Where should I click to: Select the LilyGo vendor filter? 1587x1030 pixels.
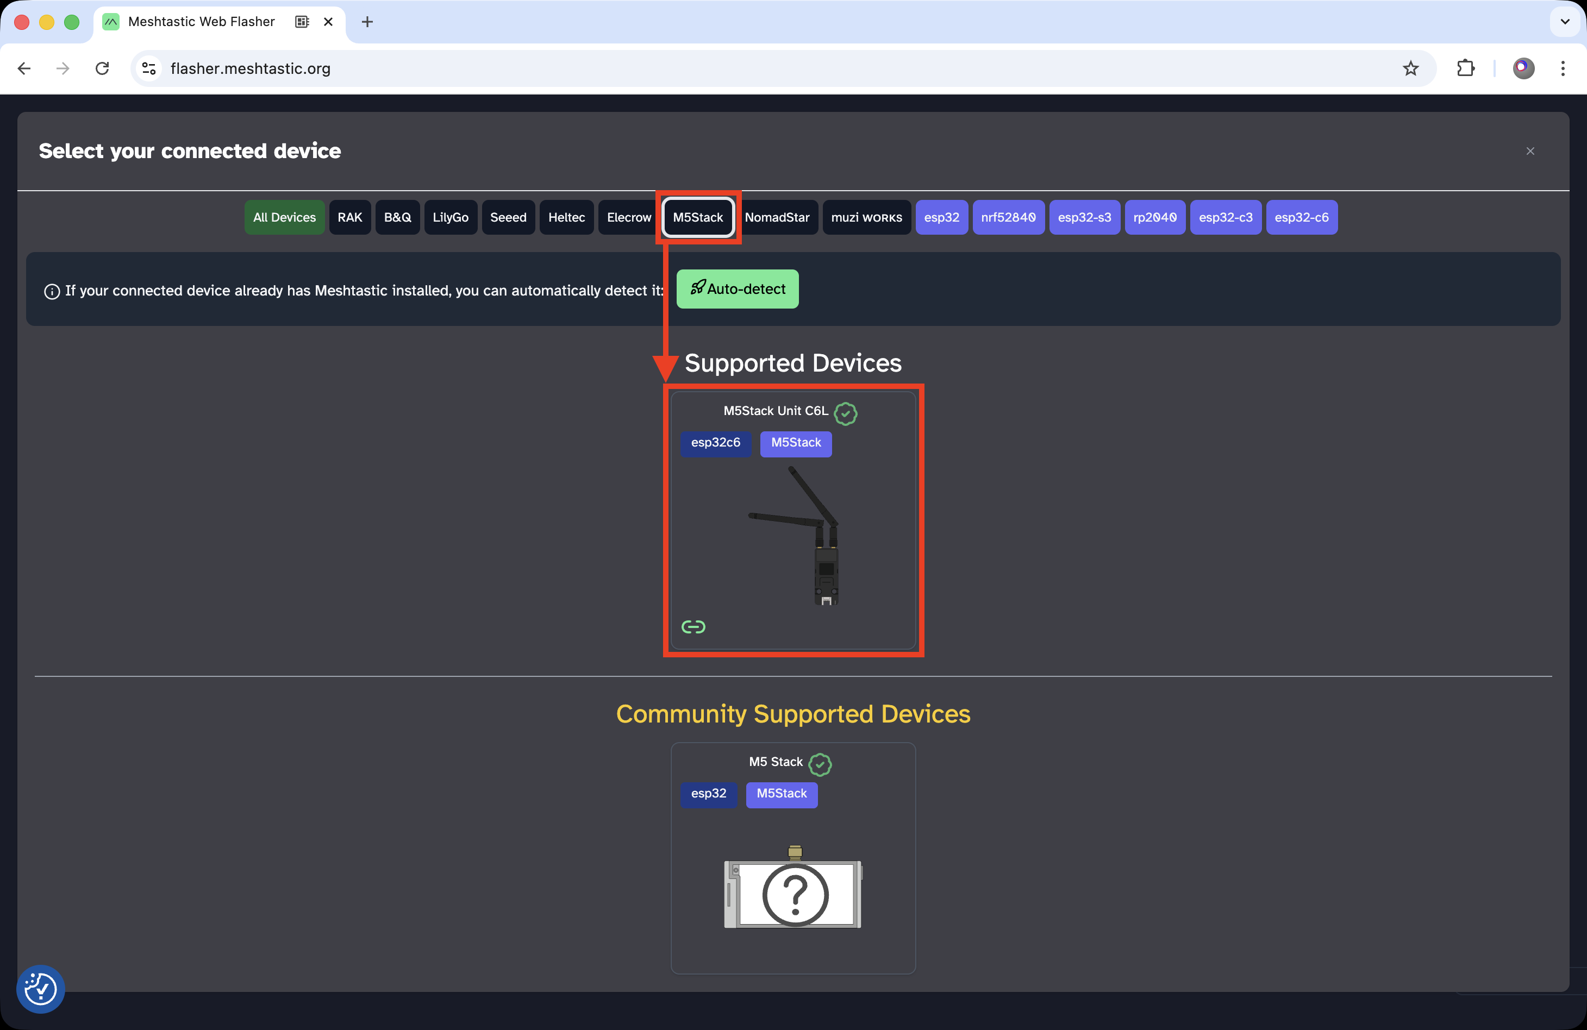[x=450, y=217]
